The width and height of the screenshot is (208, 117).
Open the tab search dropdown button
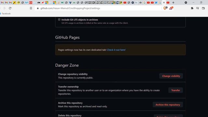pyautogui.click(x=186, y=3)
